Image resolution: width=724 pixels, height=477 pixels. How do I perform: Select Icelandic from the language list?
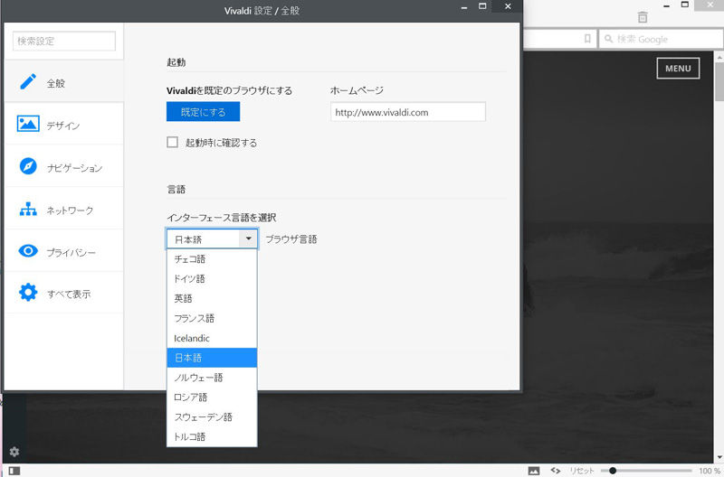[x=212, y=338]
